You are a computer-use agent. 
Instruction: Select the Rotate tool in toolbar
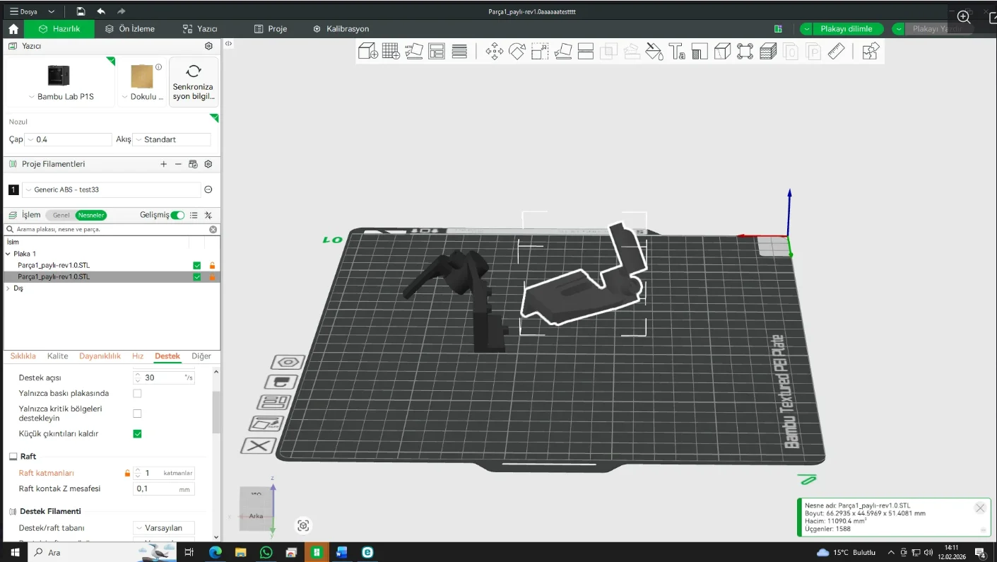coord(517,51)
